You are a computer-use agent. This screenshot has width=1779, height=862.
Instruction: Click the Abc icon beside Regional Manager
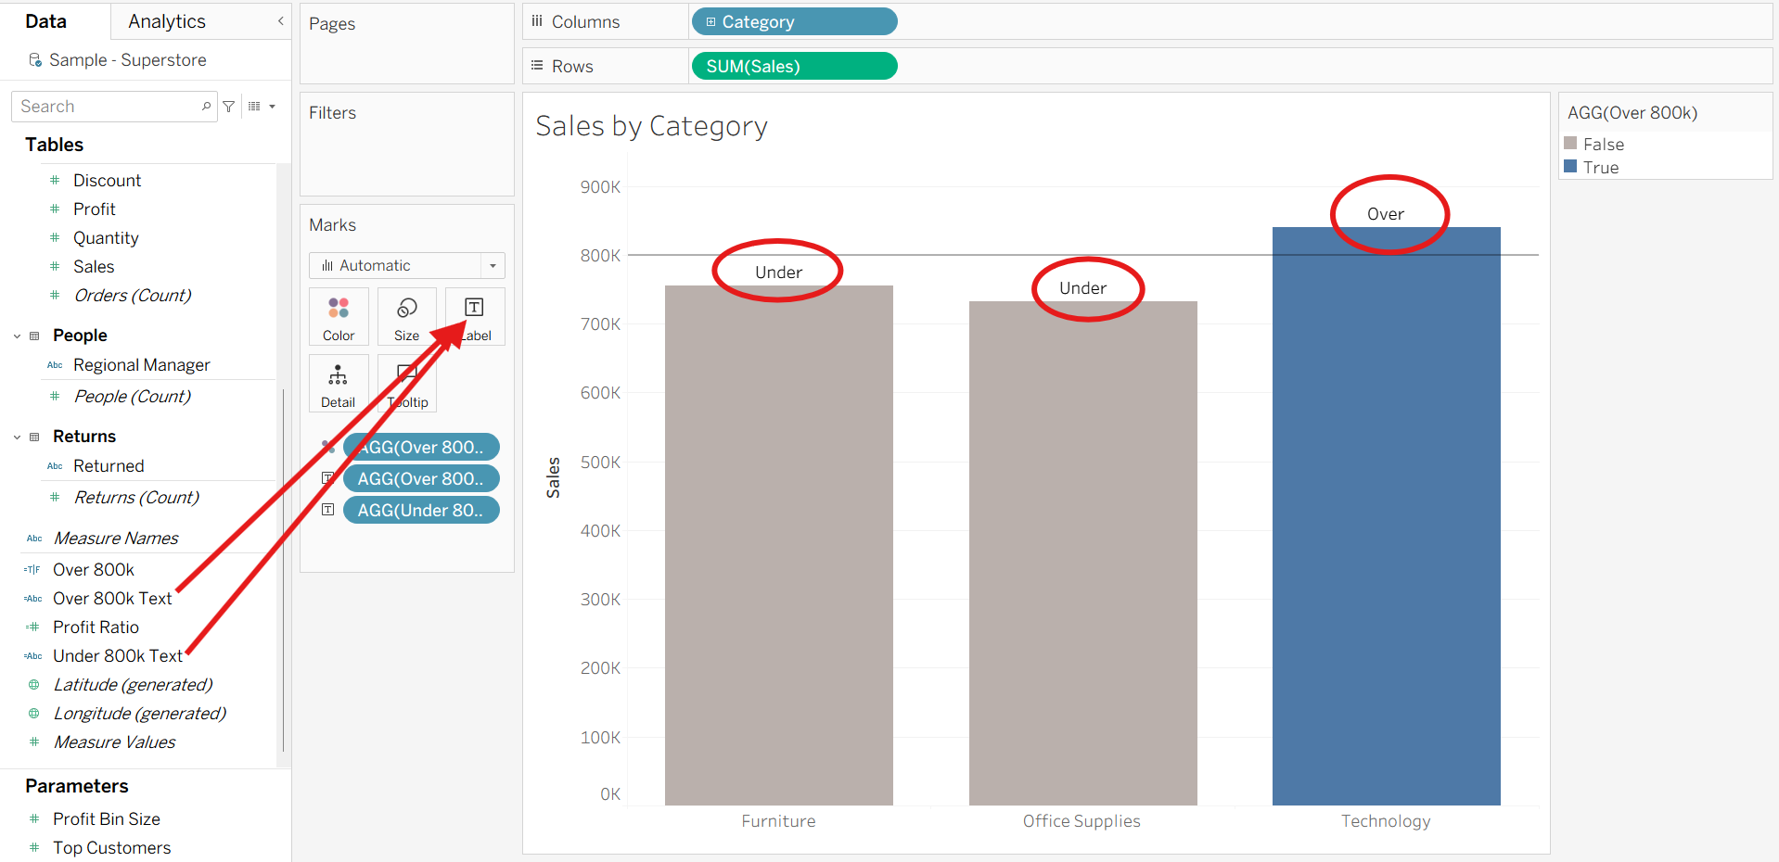click(x=55, y=365)
